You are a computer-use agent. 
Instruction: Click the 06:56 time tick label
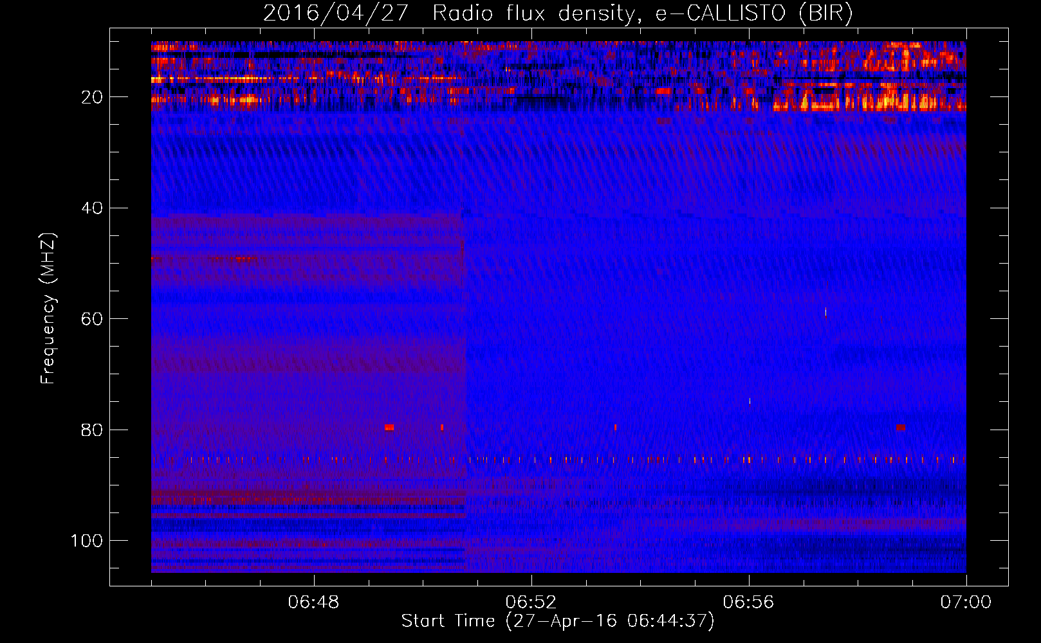tap(748, 602)
